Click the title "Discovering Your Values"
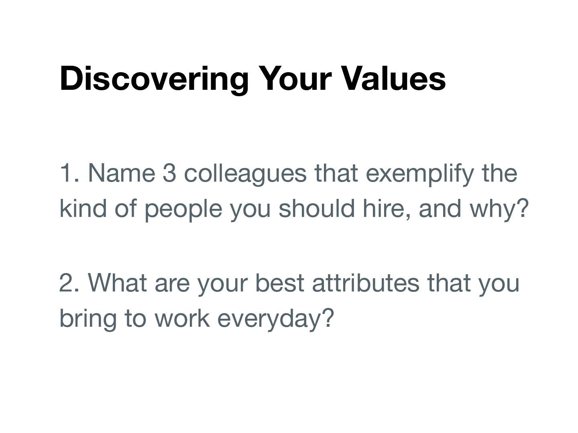578x433 pixels. click(252, 78)
